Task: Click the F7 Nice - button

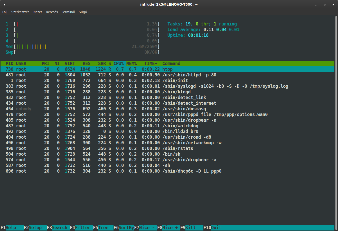Action: point(146,228)
